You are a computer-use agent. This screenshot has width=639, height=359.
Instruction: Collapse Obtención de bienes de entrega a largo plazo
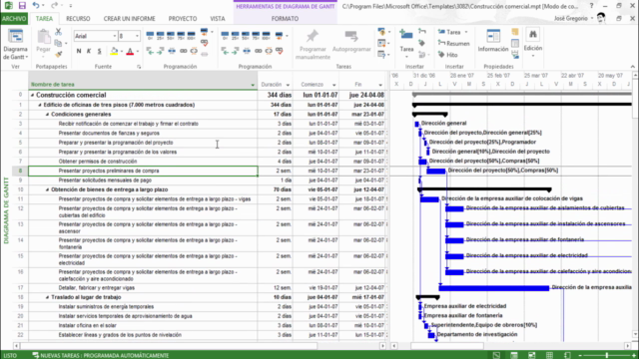tap(47, 189)
